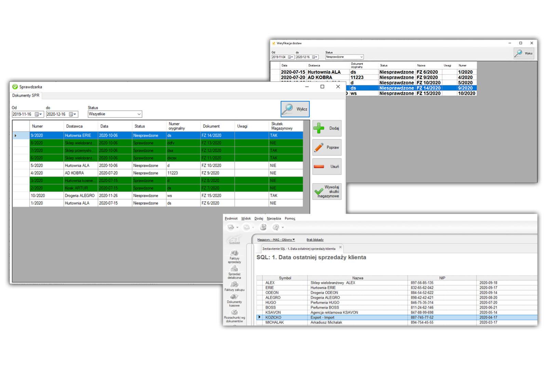Open Dokumenty kasowe in Subiekt sidebar
The image size is (547, 365).
click(x=235, y=300)
